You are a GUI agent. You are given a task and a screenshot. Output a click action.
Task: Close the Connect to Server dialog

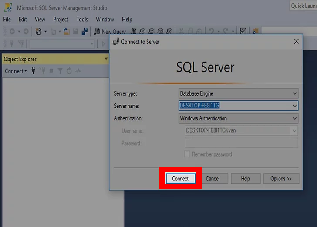297,41
